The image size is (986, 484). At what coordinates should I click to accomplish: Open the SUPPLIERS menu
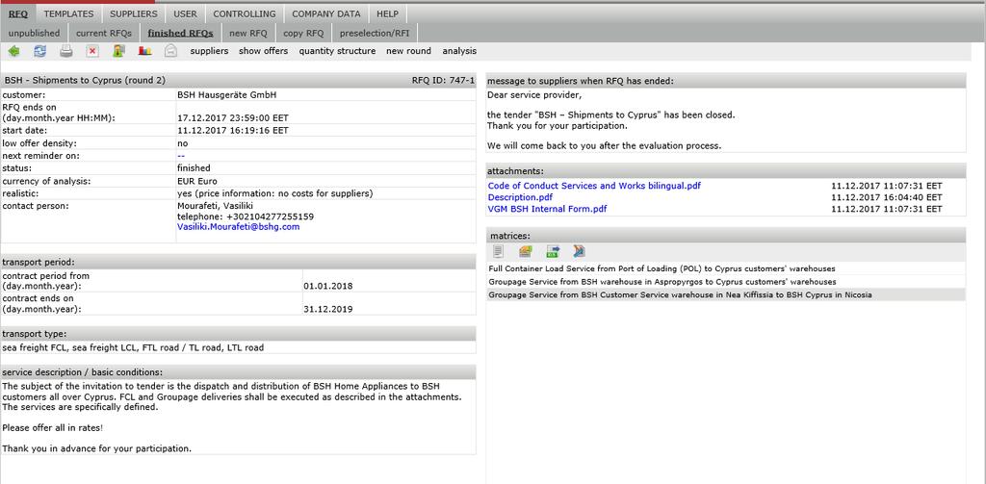pos(133,13)
